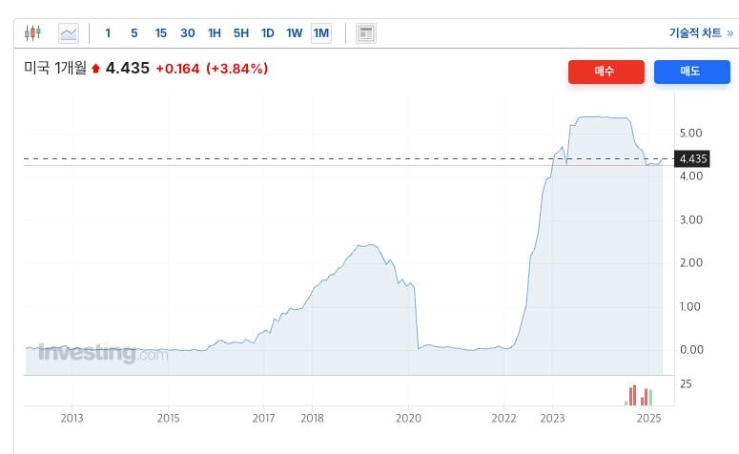Select the 5 minute interval
This screenshot has height=454, width=739.
pos(134,33)
